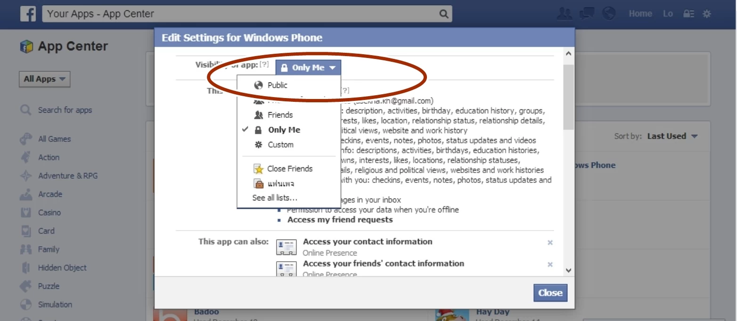Click the icon beside Access your contact information
The height and width of the screenshot is (321, 737).
(286, 247)
